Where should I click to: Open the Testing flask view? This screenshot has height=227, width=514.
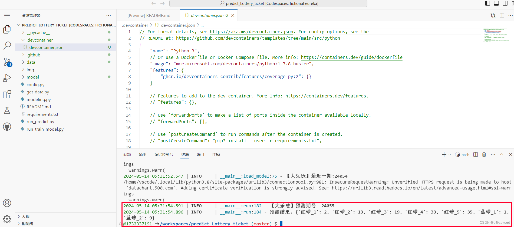tap(7, 110)
